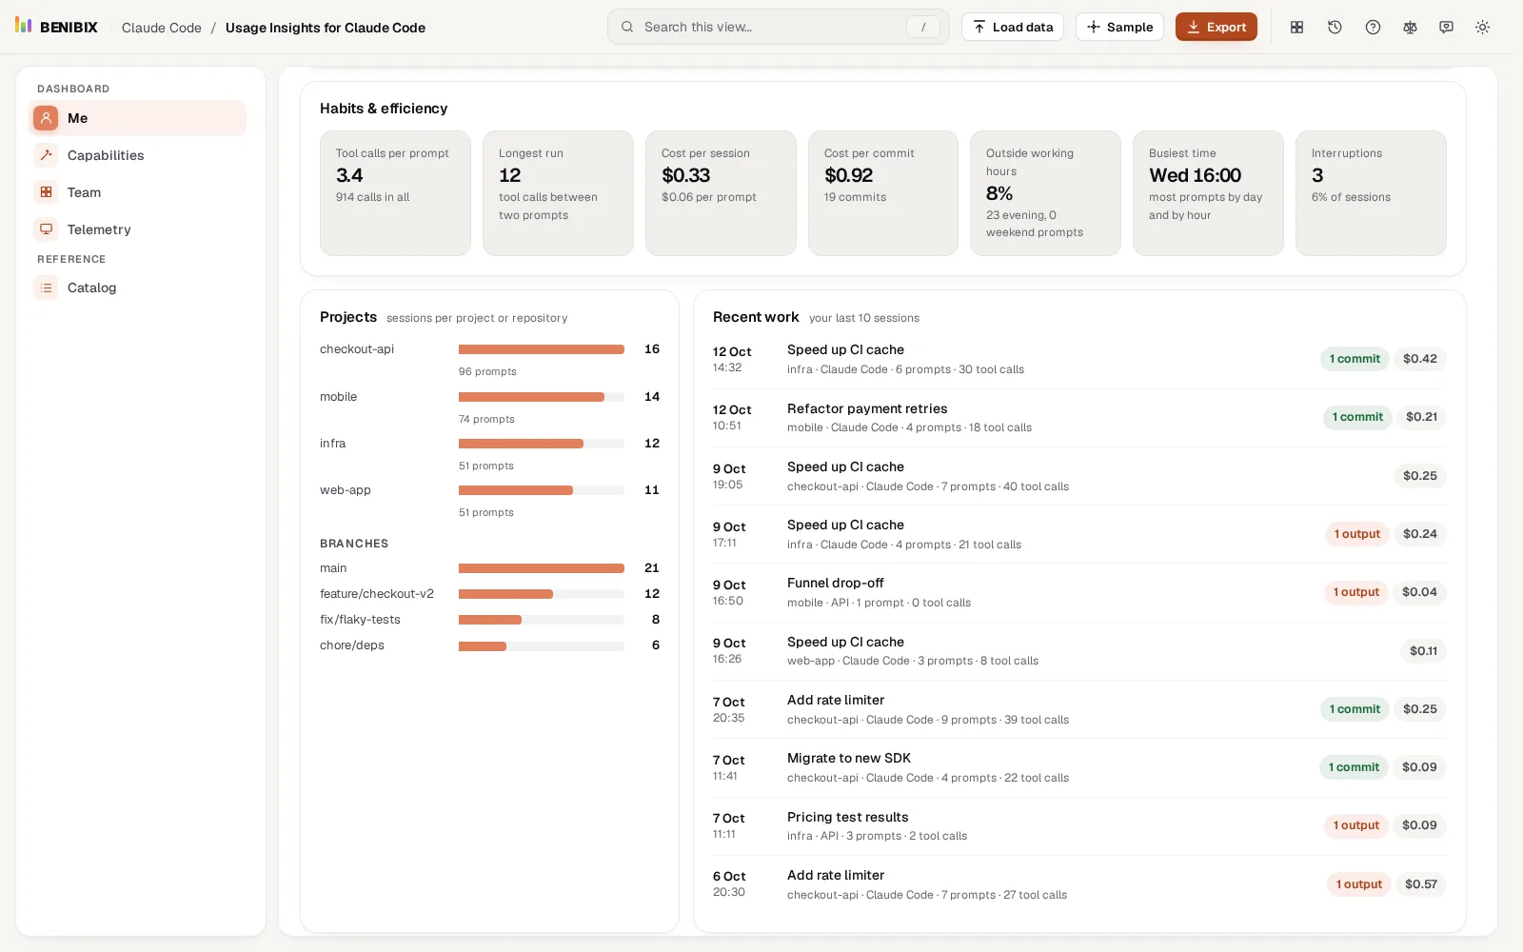The width and height of the screenshot is (1523, 952).
Task: Click the feature/checkout-v2 branch bar
Action: coord(542,594)
